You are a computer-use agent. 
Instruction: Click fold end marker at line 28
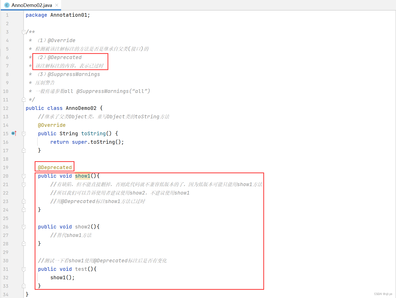[24, 244]
